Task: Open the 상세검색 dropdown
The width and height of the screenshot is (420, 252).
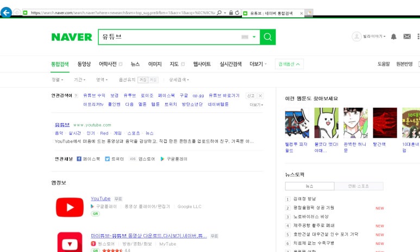Action: pyautogui.click(x=179, y=79)
